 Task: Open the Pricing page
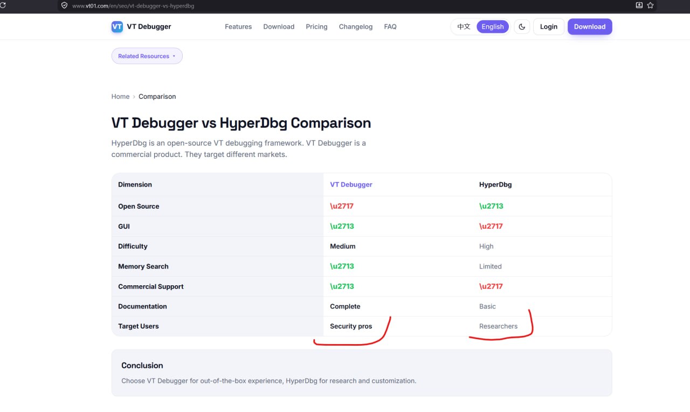point(316,26)
